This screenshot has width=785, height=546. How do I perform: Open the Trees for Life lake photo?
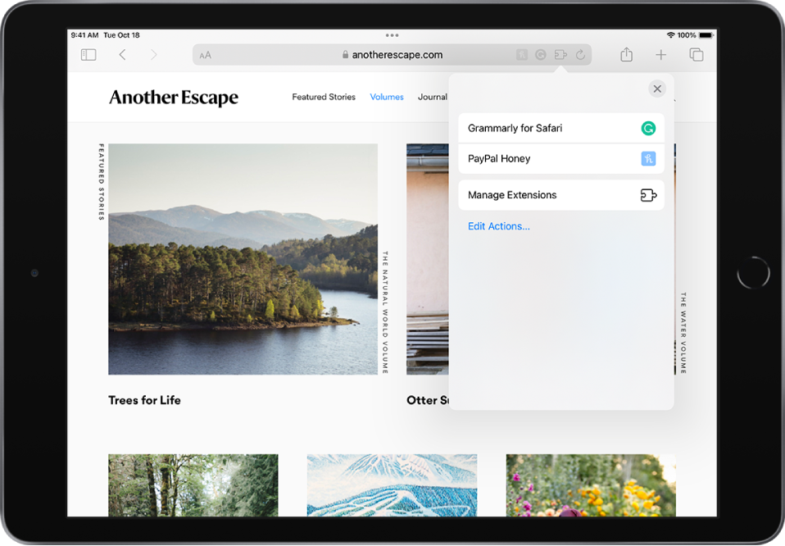click(x=243, y=259)
